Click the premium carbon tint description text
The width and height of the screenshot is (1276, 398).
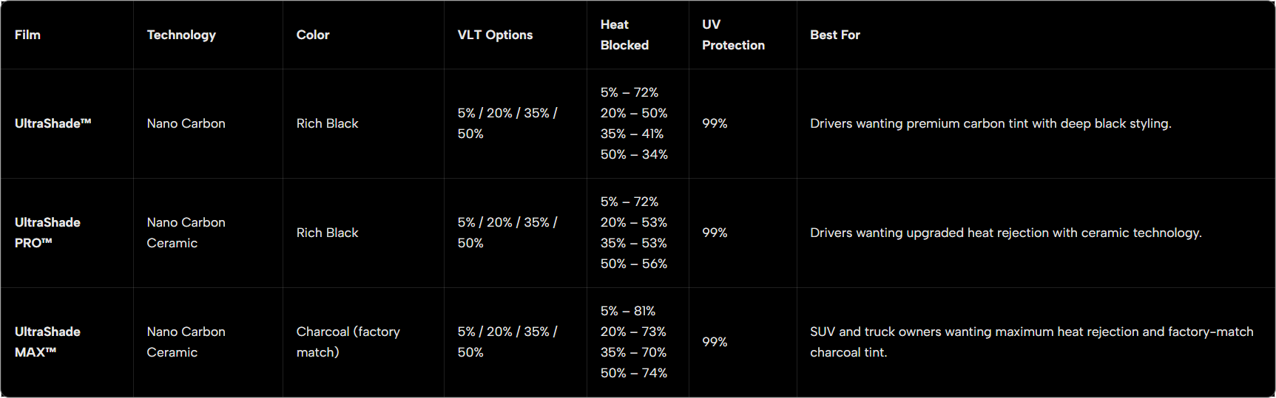click(x=990, y=123)
